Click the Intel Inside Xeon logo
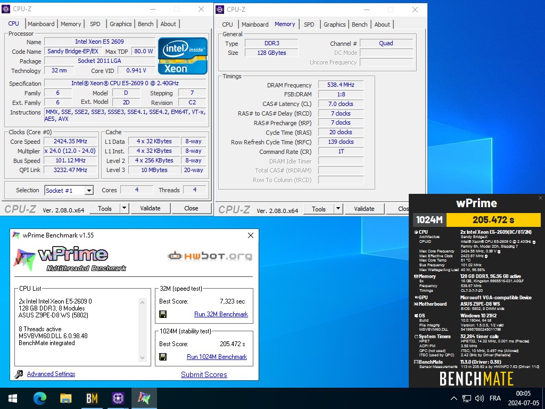Viewport: 545px width, 409px height. 183,55
